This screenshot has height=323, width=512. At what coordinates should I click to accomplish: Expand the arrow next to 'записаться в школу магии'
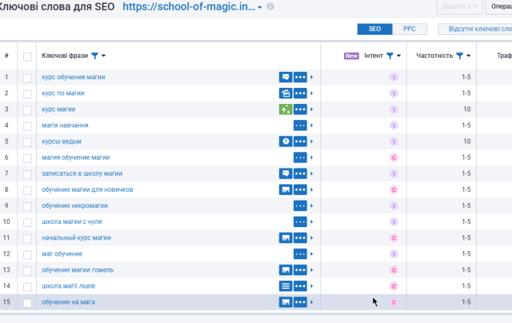click(x=311, y=174)
